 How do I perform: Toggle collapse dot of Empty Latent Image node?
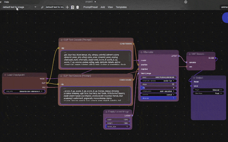pyautogui.click(x=106, y=112)
